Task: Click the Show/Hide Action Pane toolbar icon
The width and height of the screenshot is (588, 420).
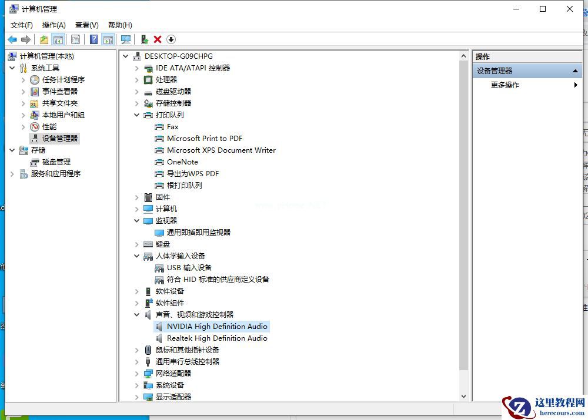Action: click(108, 39)
